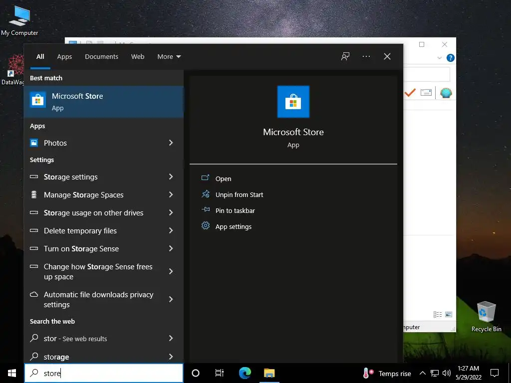Click the blue help icon in background window

451,58
